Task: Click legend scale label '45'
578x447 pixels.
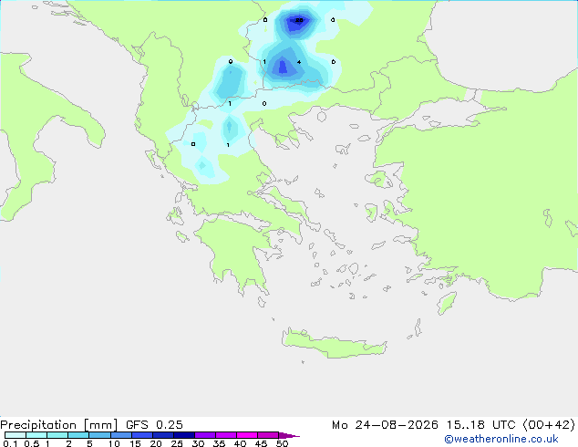Action: point(261,443)
